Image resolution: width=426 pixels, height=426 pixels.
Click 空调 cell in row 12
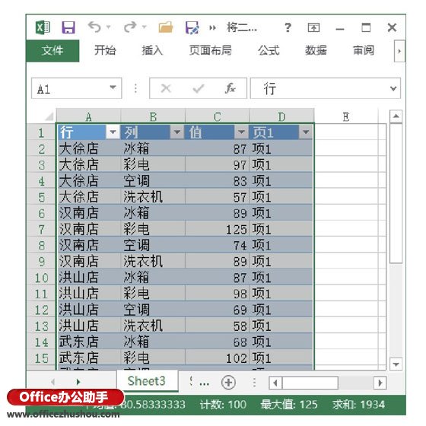(153, 310)
